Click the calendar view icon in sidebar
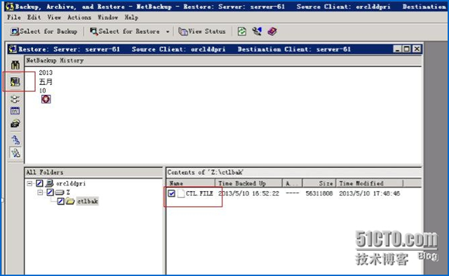Screen dimensions: 449x276 (x=15, y=111)
